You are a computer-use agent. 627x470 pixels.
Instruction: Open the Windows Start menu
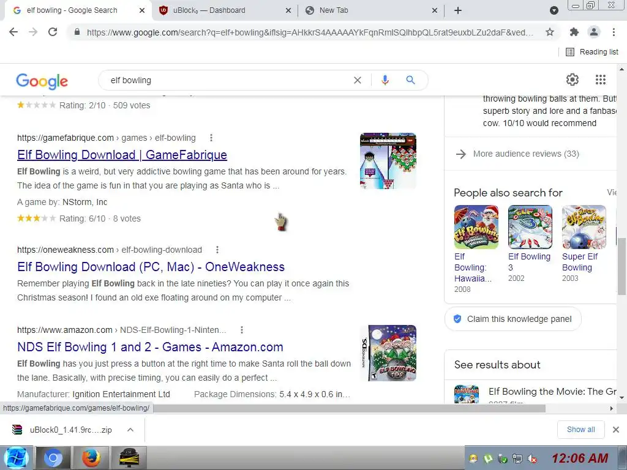15,458
